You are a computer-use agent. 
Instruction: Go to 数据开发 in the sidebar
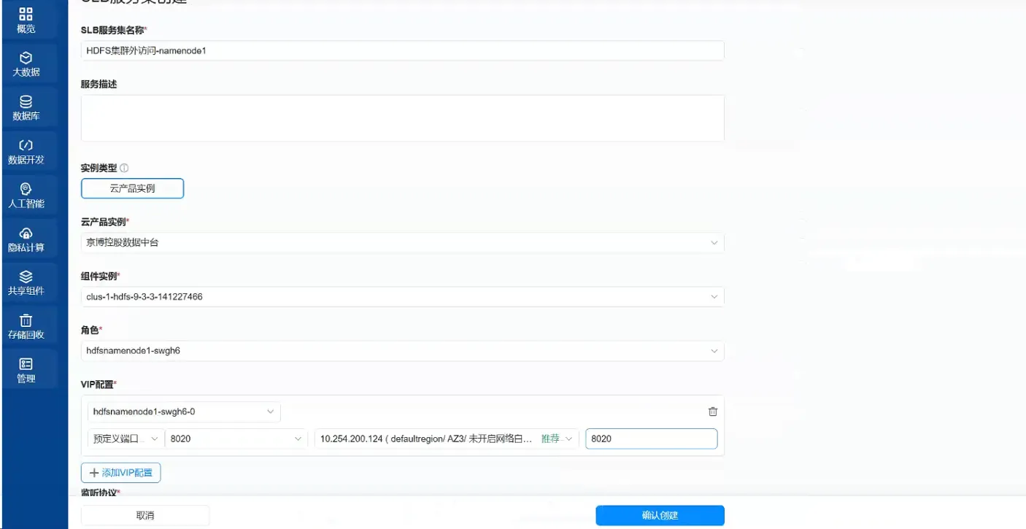(26, 151)
